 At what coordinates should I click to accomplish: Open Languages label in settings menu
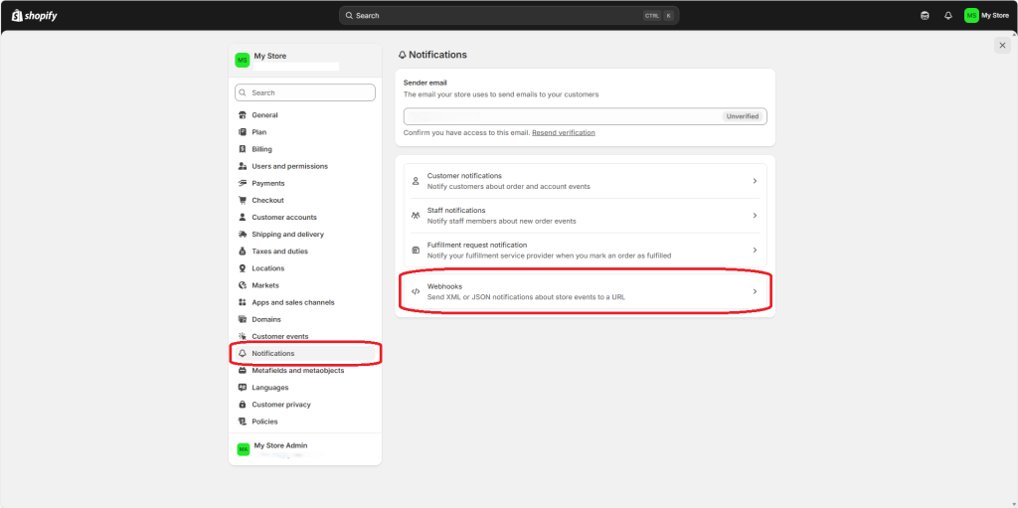pos(270,387)
